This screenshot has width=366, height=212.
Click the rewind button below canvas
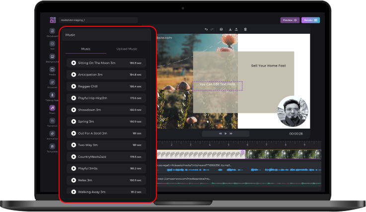pyautogui.click(x=220, y=134)
